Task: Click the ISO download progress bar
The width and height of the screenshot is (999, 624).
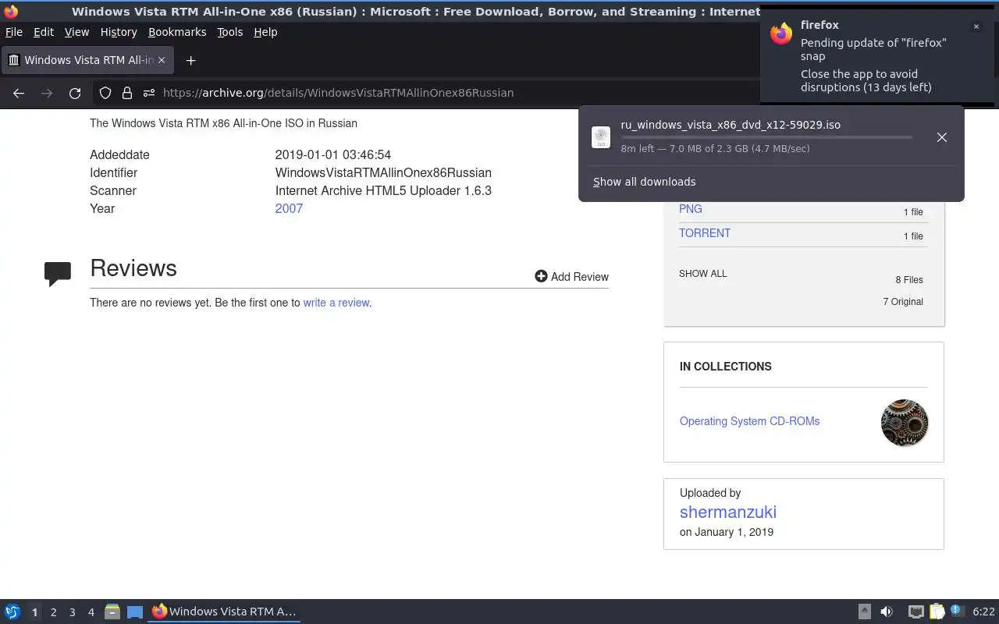Action: [x=766, y=137]
